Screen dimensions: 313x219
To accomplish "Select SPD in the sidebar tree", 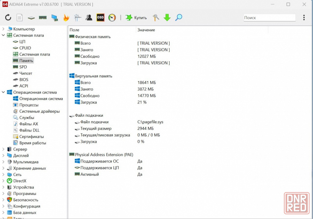I will click(23, 67).
